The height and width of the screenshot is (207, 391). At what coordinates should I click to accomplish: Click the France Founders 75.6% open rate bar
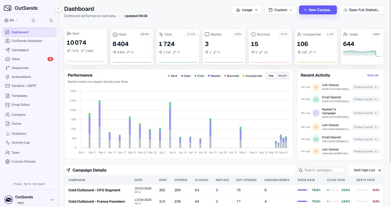coord(303,202)
